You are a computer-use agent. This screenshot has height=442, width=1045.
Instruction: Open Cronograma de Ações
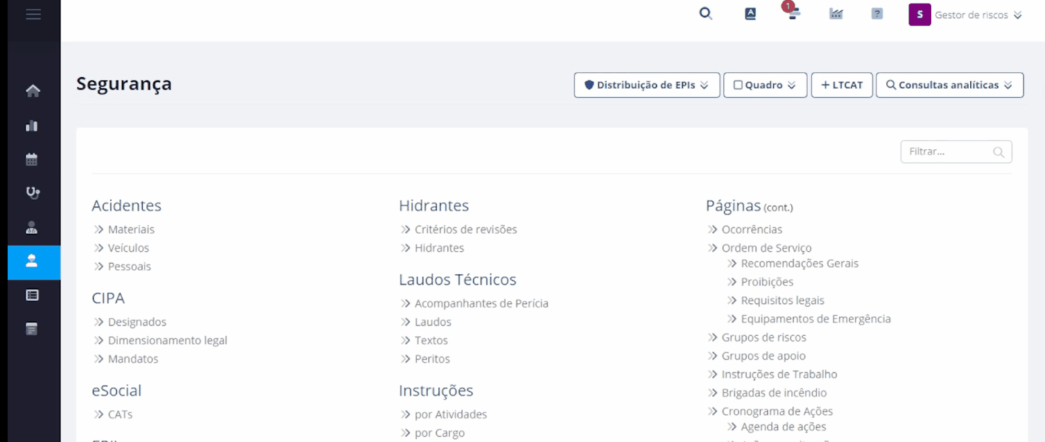(x=777, y=412)
